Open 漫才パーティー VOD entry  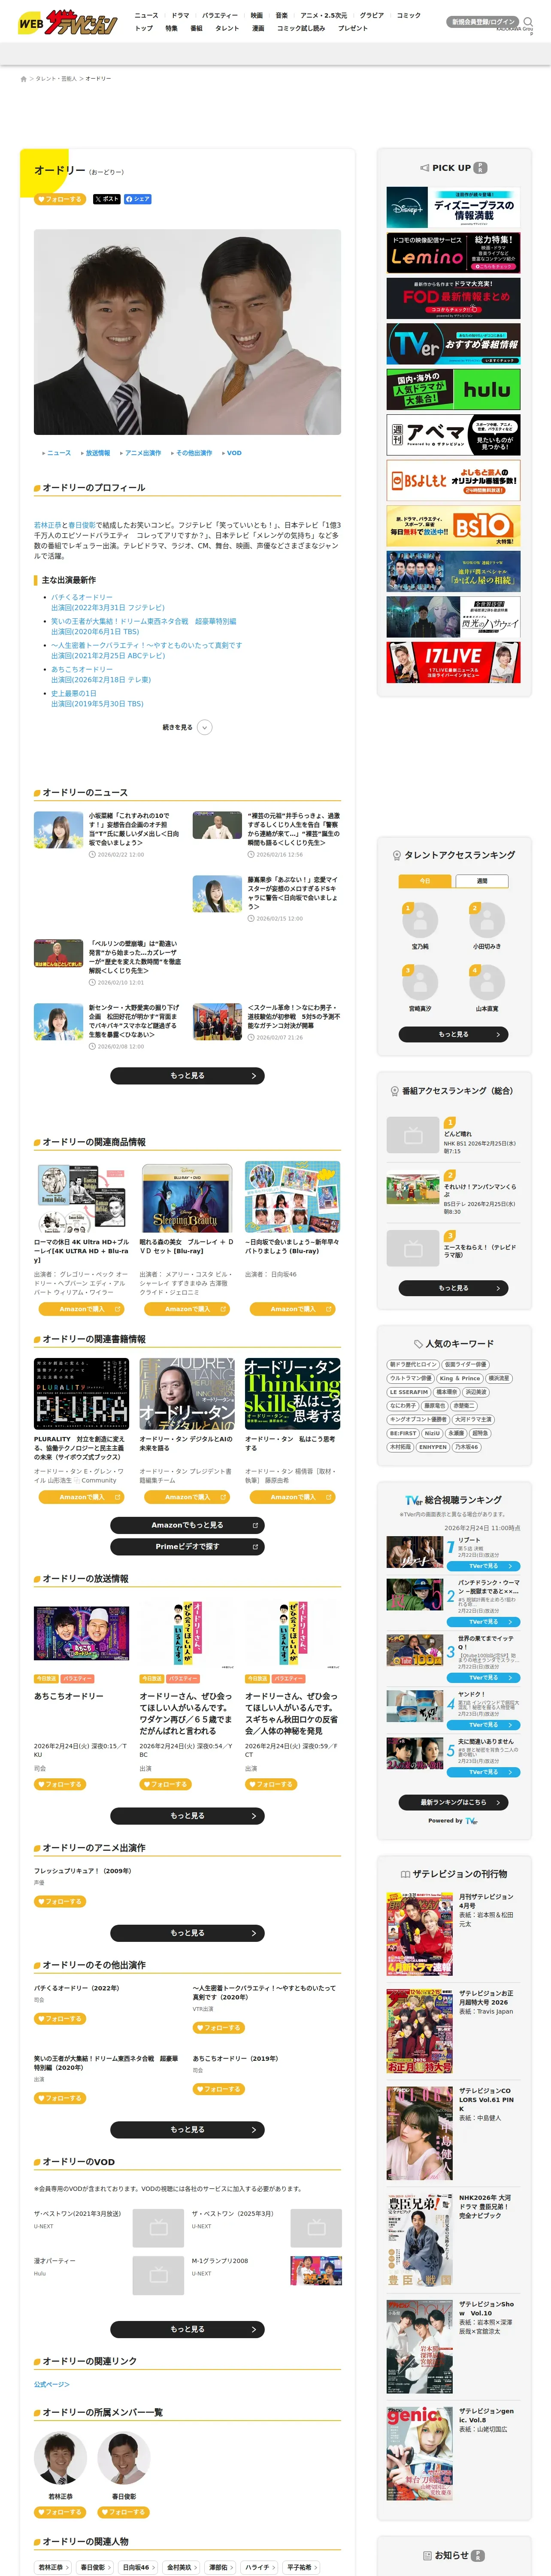pos(55,2260)
